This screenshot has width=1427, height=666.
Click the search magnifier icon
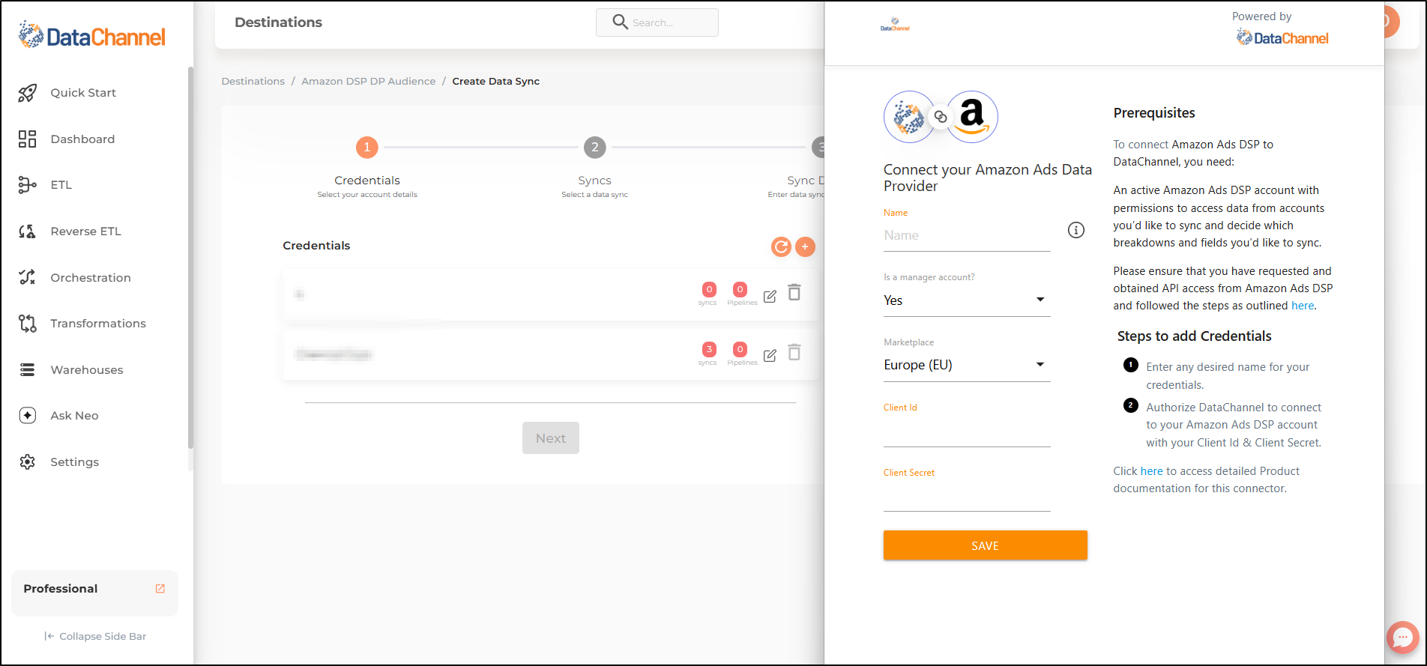(620, 22)
